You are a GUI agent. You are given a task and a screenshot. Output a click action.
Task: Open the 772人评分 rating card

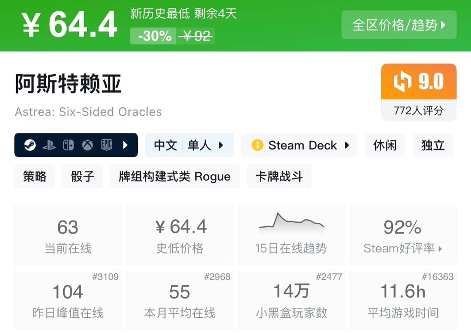click(418, 111)
